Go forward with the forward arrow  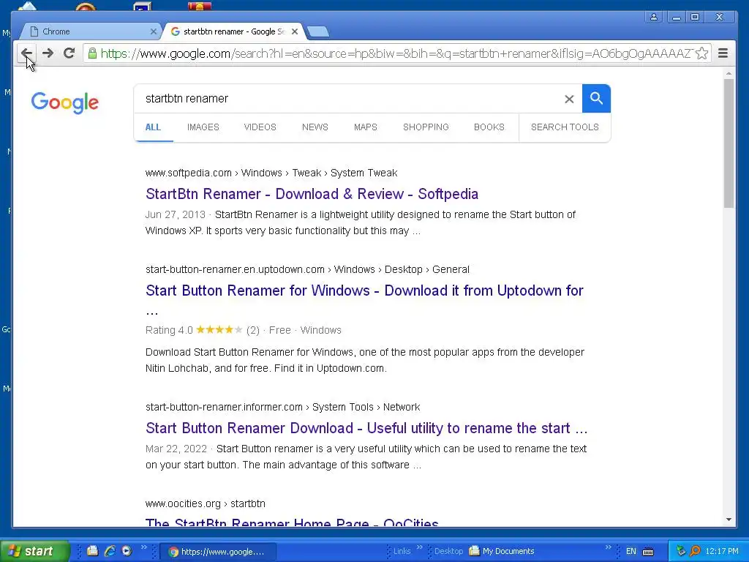[x=48, y=53]
